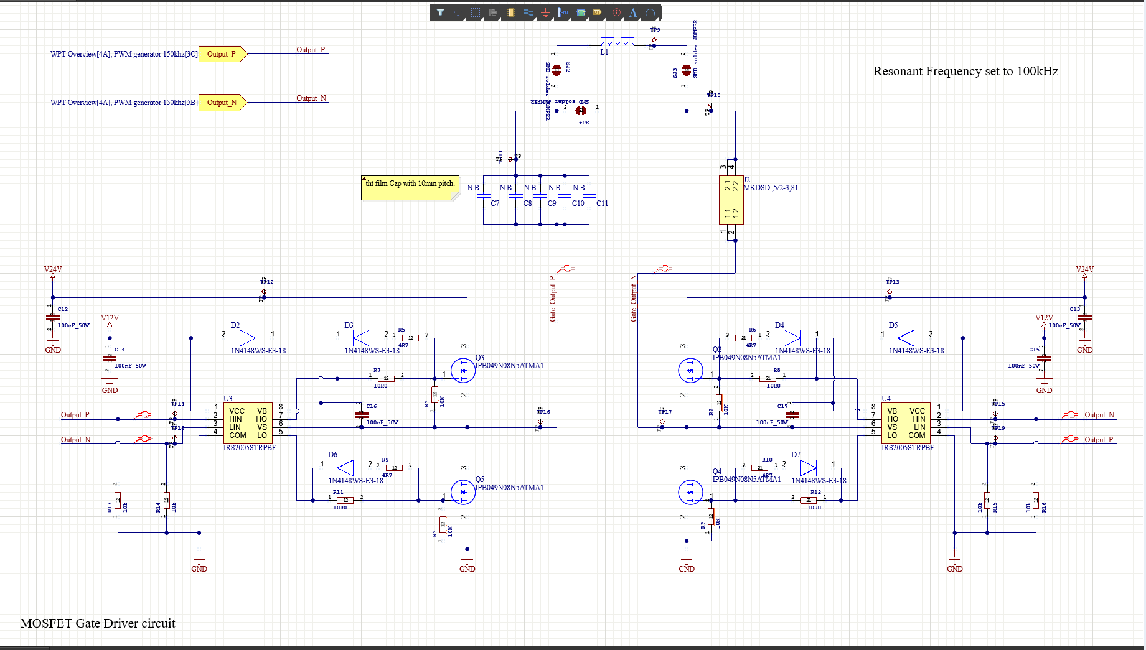Activate the dashed rectangle selection tool
The image size is (1146, 650).
coord(476,12)
